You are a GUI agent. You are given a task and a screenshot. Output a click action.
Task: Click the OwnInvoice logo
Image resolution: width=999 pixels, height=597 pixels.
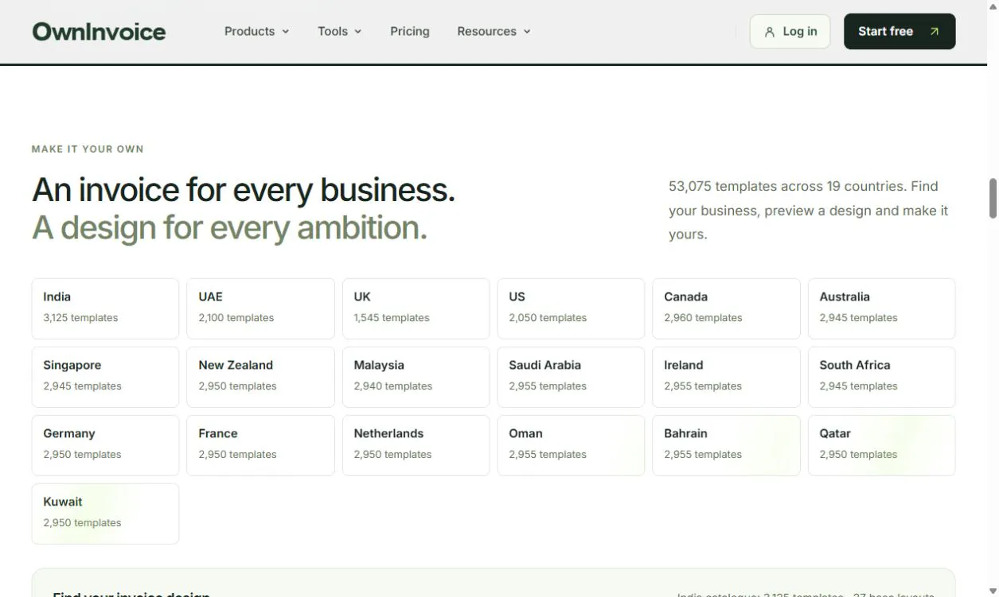99,32
